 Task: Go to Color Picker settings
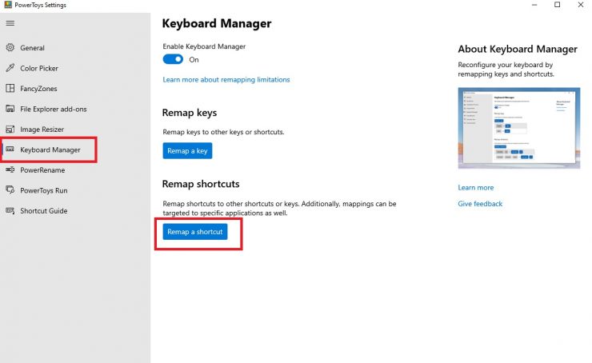tap(39, 68)
